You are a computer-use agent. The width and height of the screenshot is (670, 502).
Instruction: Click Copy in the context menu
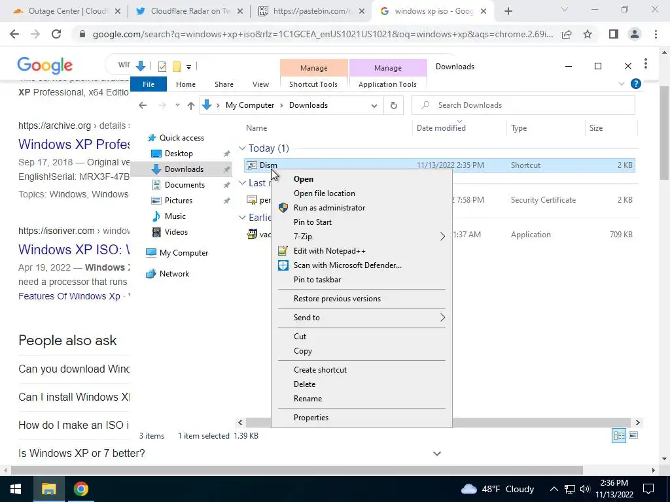[361, 351]
